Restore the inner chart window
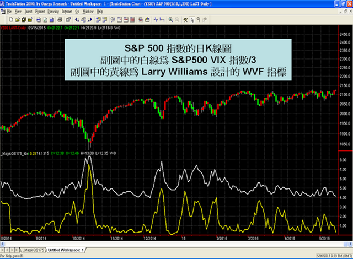Viewport: 353px width, 259px height. pyautogui.click(x=346, y=11)
